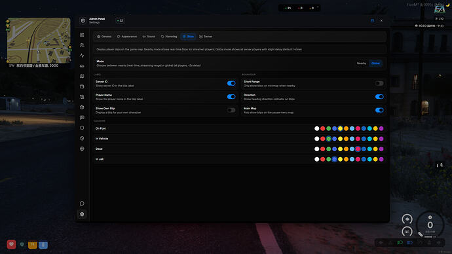Open the vehicle car icon in sidebar
This screenshot has height=254, width=452.
coord(82,66)
